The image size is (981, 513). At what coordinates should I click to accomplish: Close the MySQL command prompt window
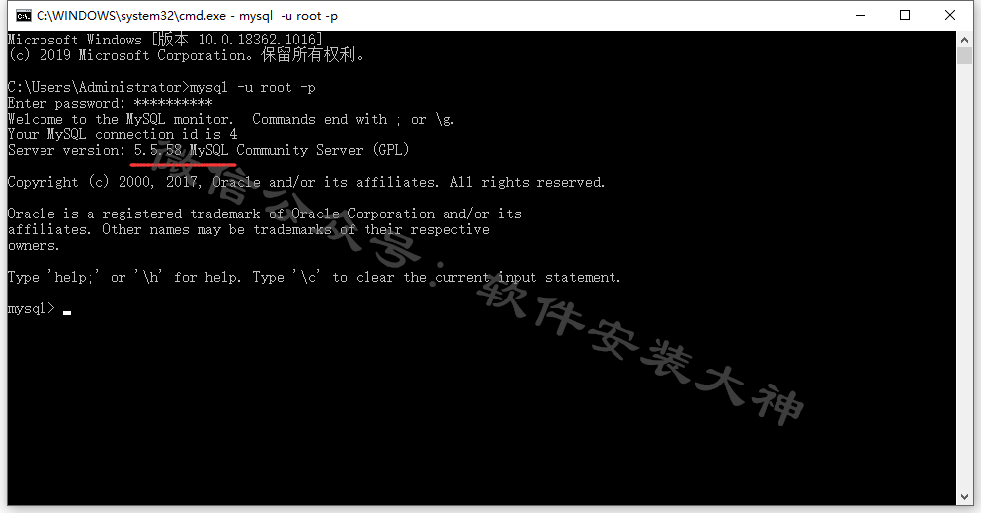pos(949,15)
